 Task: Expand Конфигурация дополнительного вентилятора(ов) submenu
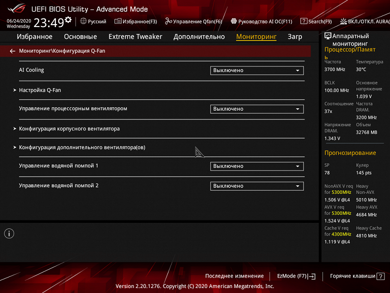[82, 147]
